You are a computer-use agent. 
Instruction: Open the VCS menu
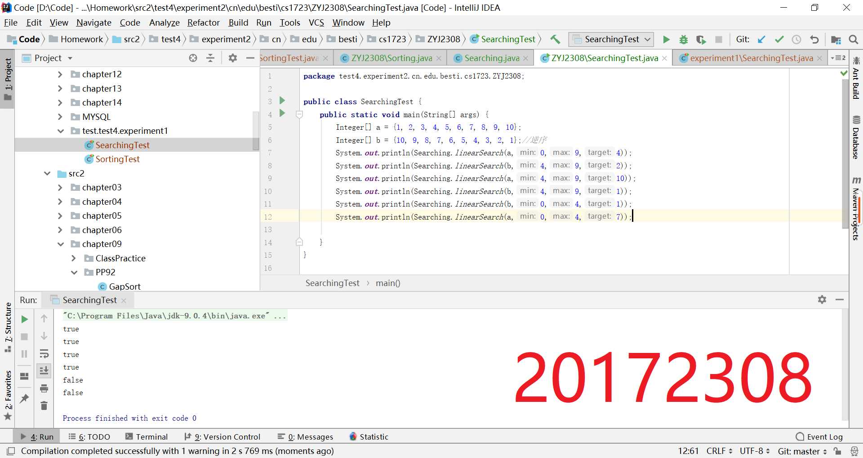click(x=316, y=22)
